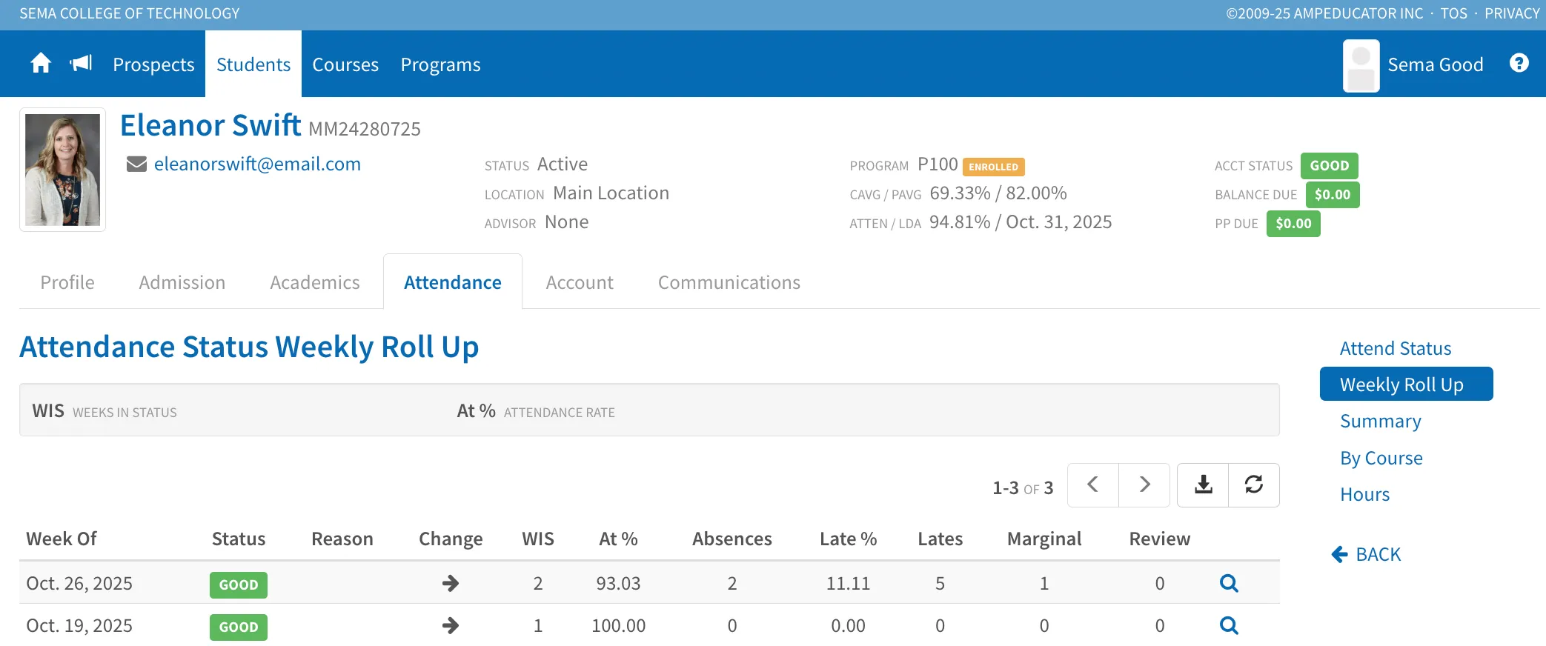
Task: Switch to the Profile tab
Action: click(x=67, y=282)
